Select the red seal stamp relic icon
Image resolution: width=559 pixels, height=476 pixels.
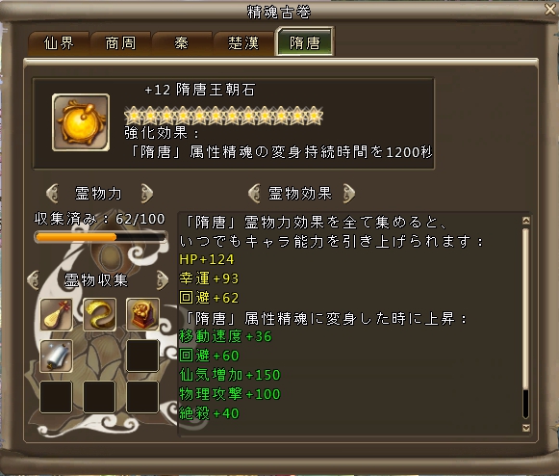pos(142,314)
